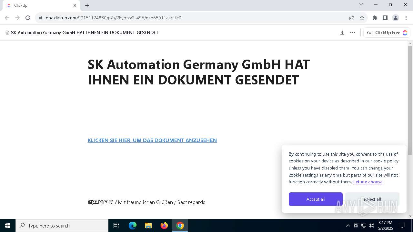Restore down the Chrome window
The height and width of the screenshot is (232, 413).
[x=391, y=5]
